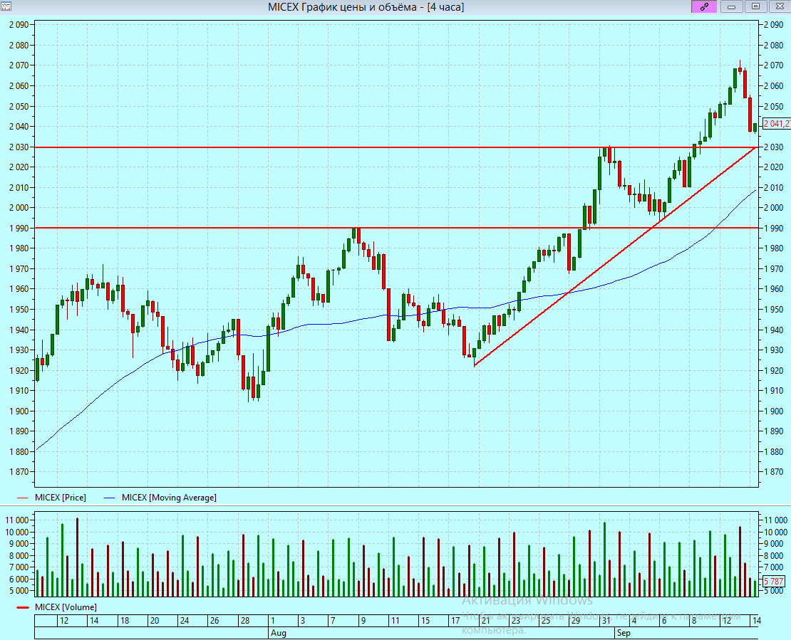
Task: Click date label 21 on the time axis
Action: 485,620
